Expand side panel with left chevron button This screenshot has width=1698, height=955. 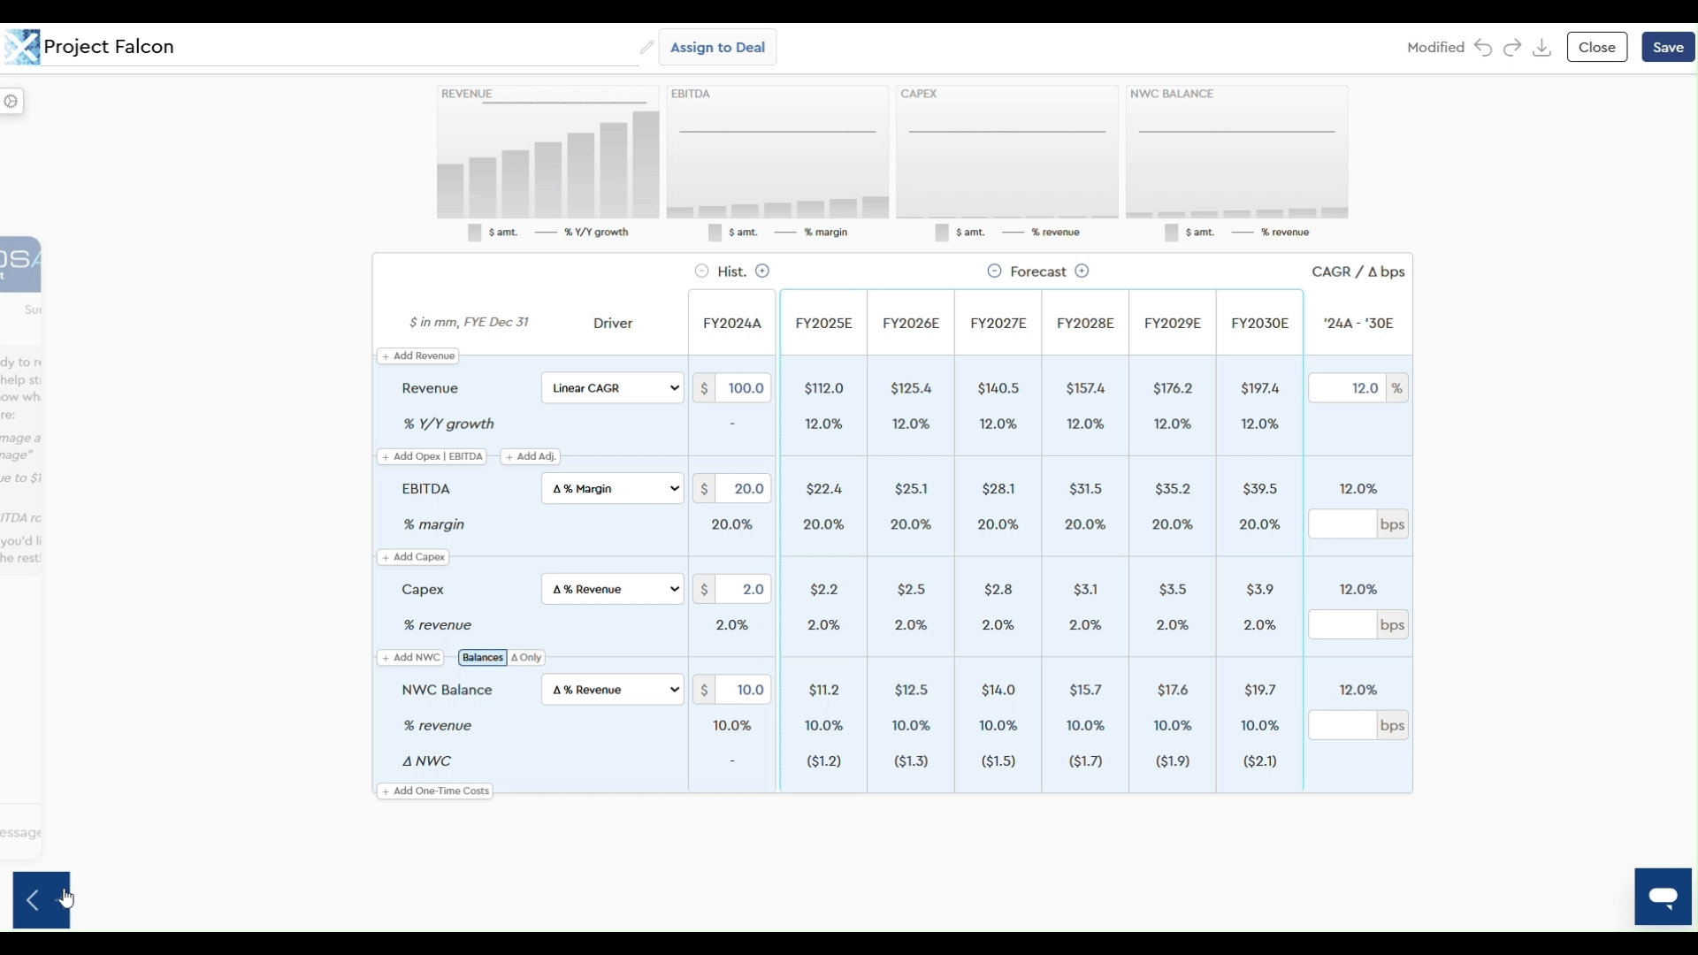(x=34, y=900)
